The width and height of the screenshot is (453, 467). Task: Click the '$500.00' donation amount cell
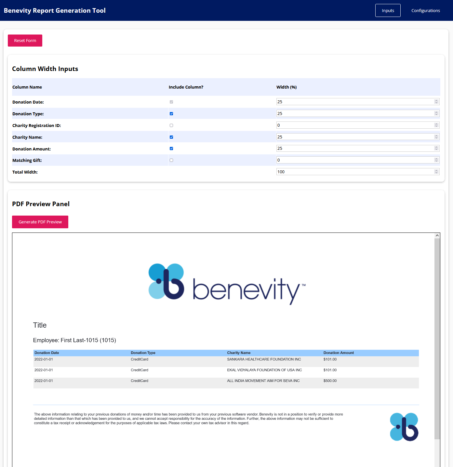point(330,381)
